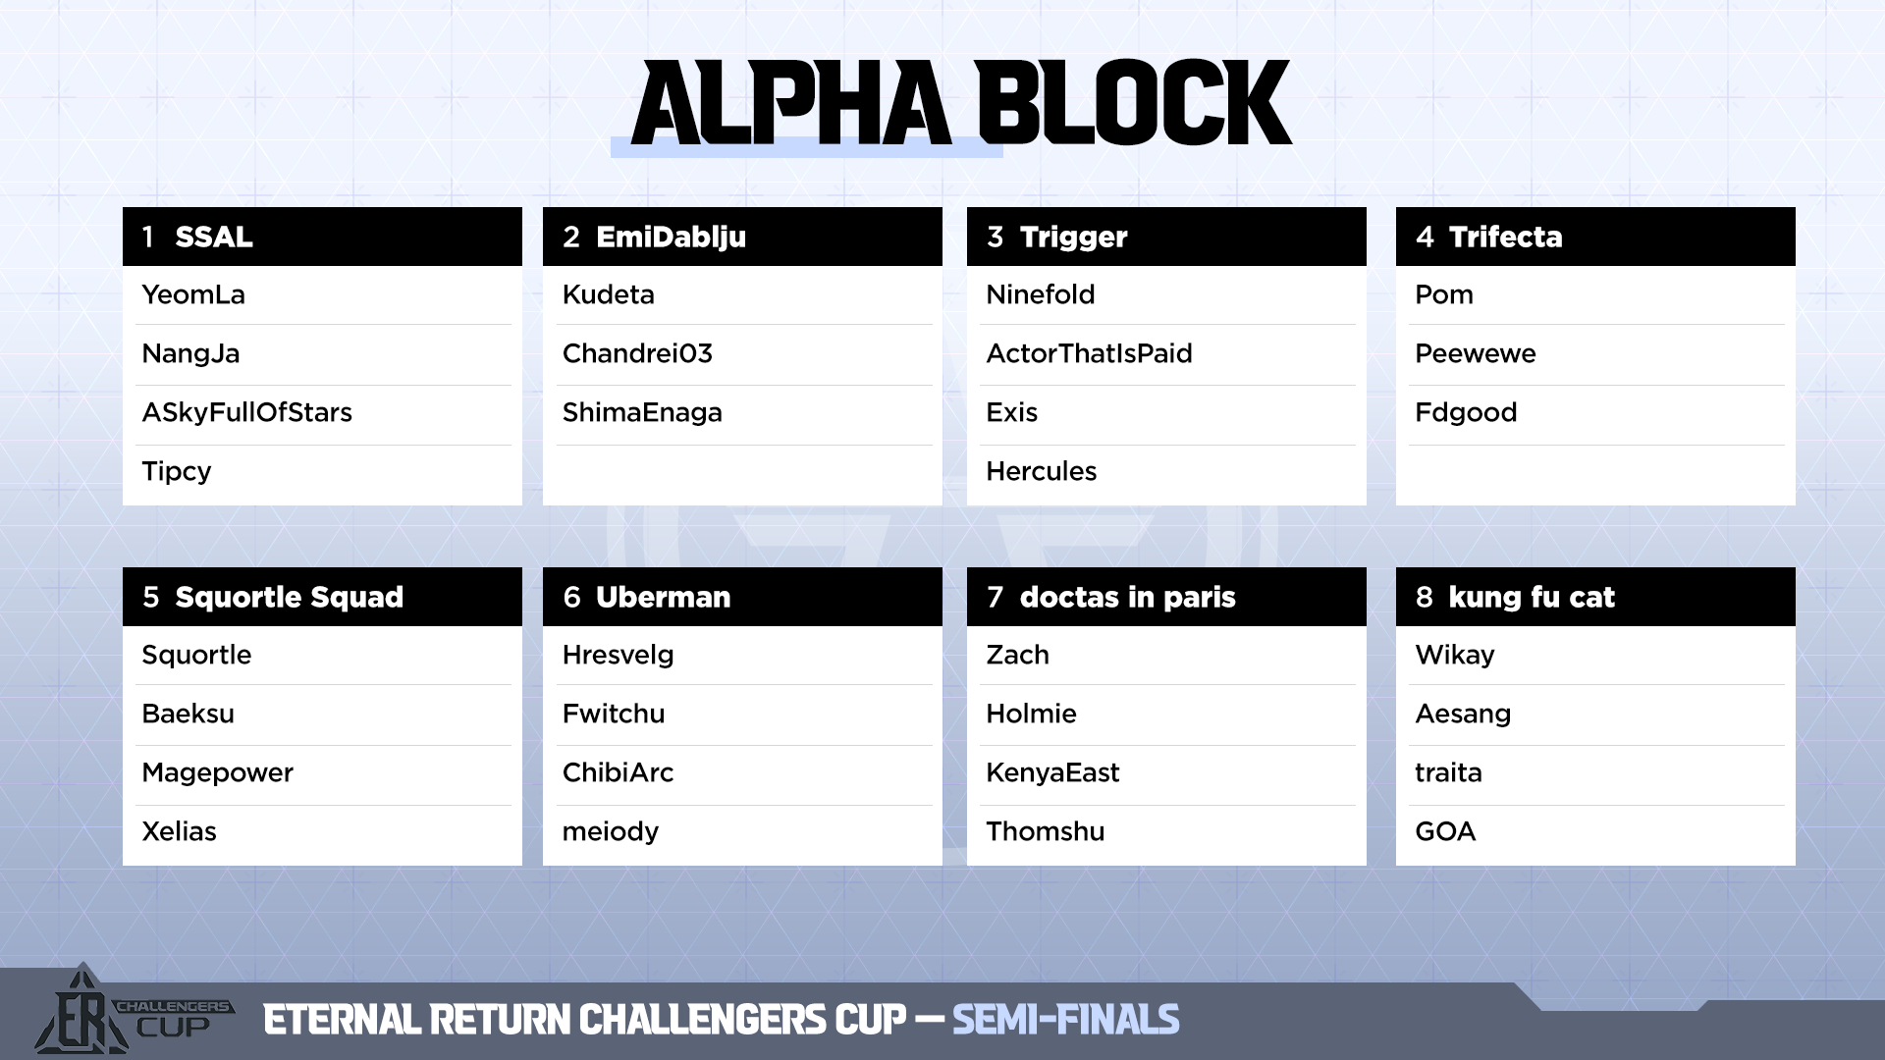Viewport: 1885px width, 1060px height.
Task: Click the ALPHA BLOCK title
Action: point(960,104)
